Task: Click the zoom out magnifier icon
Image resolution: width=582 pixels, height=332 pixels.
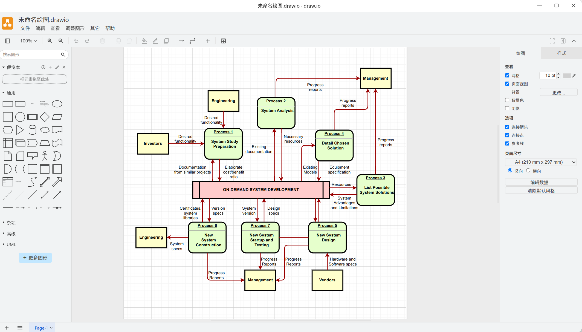Action: click(x=61, y=41)
